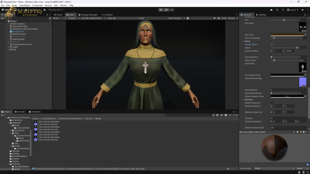Open the Display 1 dropdown
Viewport: 310px width, 174px height.
tap(74, 18)
